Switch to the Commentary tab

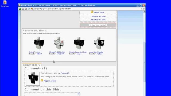pos(32,65)
